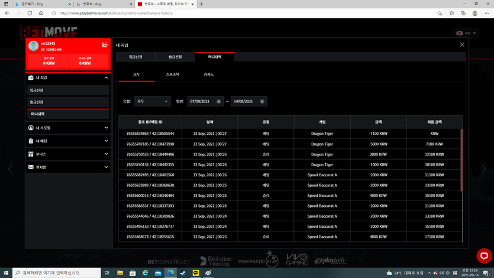Click the 0 KRW main balance box

coord(49,61)
